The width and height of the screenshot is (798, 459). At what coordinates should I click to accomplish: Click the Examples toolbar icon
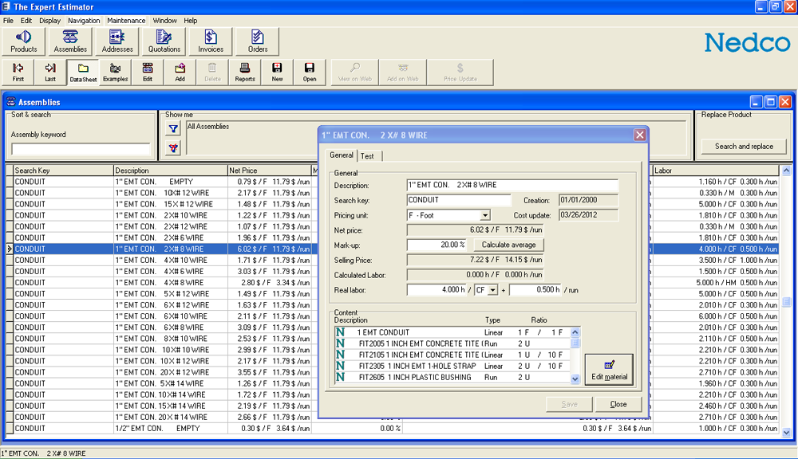[x=115, y=73]
